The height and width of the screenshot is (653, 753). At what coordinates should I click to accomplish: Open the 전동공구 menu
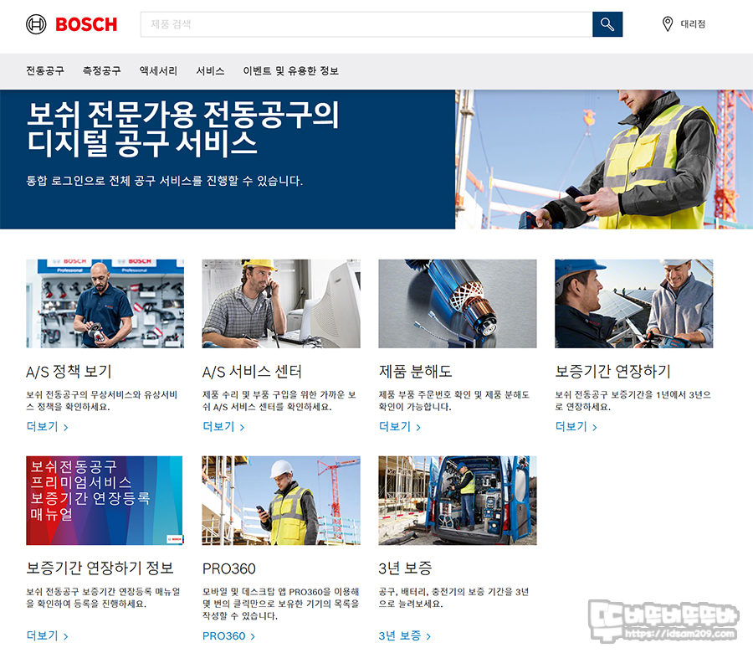[x=45, y=71]
